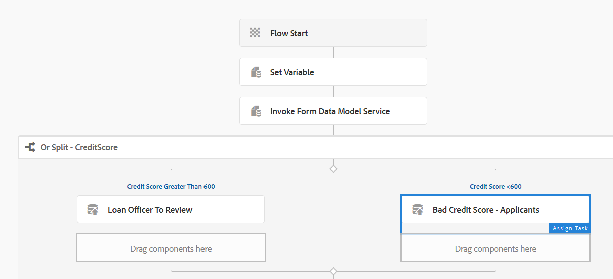
Task: Click the diamond split node above the branches
Action: [333, 169]
